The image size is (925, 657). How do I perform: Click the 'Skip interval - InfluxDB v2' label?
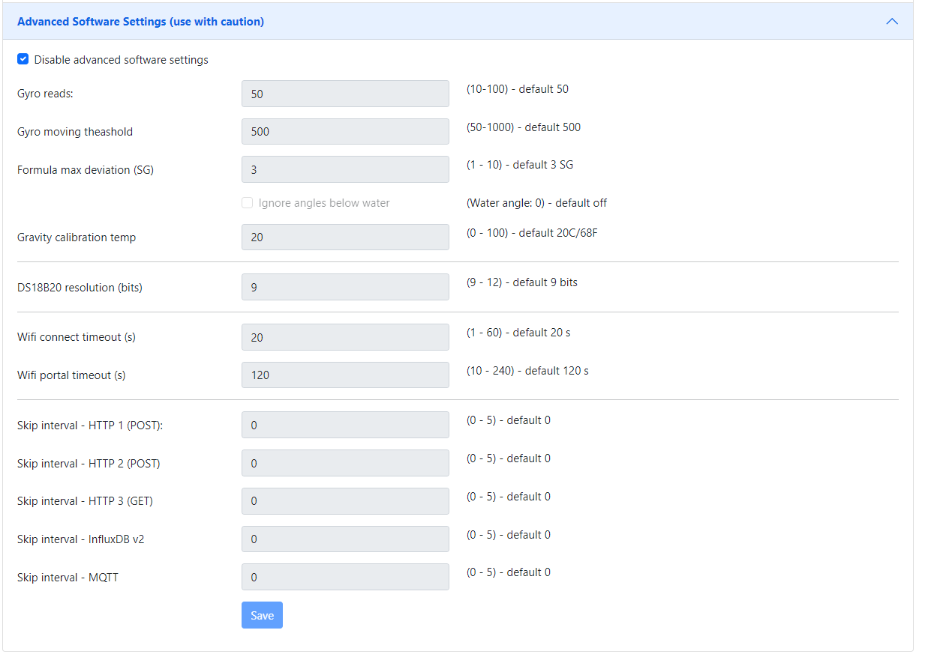coord(81,539)
